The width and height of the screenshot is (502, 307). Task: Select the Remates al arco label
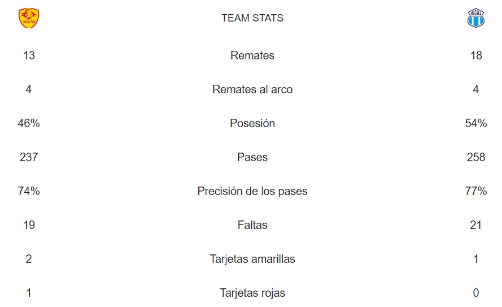coord(252,89)
